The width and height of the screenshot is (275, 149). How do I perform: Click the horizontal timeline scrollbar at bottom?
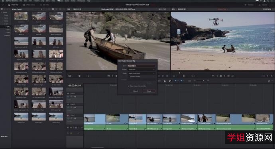98,147
